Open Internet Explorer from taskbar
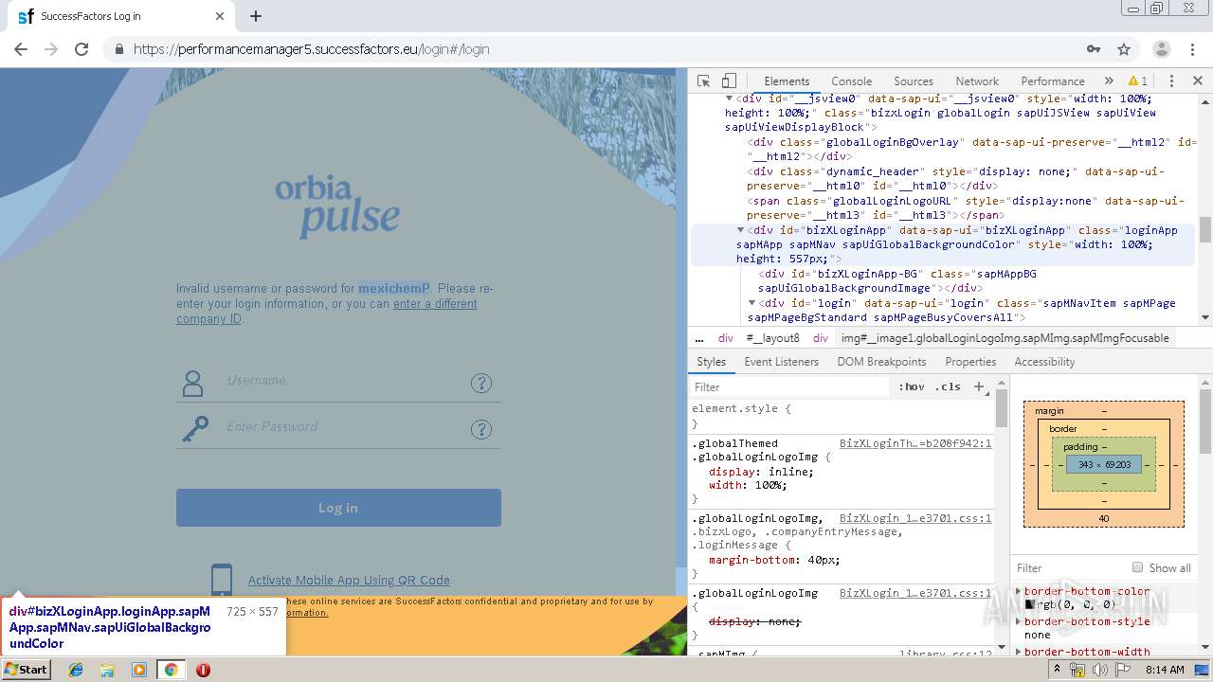The width and height of the screenshot is (1213, 682). 76,670
